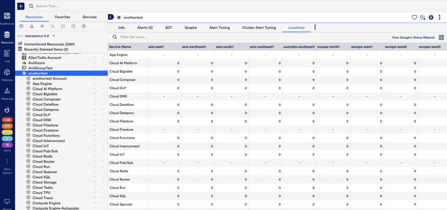Open Logs in the left navigation
The height and width of the screenshot is (210, 447).
[7, 56]
